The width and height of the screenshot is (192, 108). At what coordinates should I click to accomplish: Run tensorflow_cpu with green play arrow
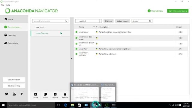click(61, 33)
